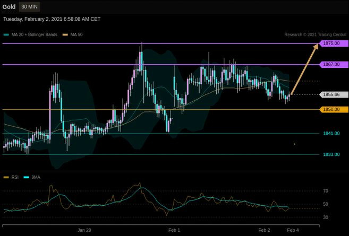Select the RSI legend label
The height and width of the screenshot is (236, 349).
pos(15,177)
